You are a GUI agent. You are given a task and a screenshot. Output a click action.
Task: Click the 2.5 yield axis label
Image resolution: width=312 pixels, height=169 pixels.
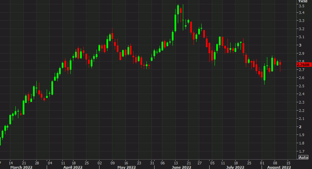[x=302, y=86]
